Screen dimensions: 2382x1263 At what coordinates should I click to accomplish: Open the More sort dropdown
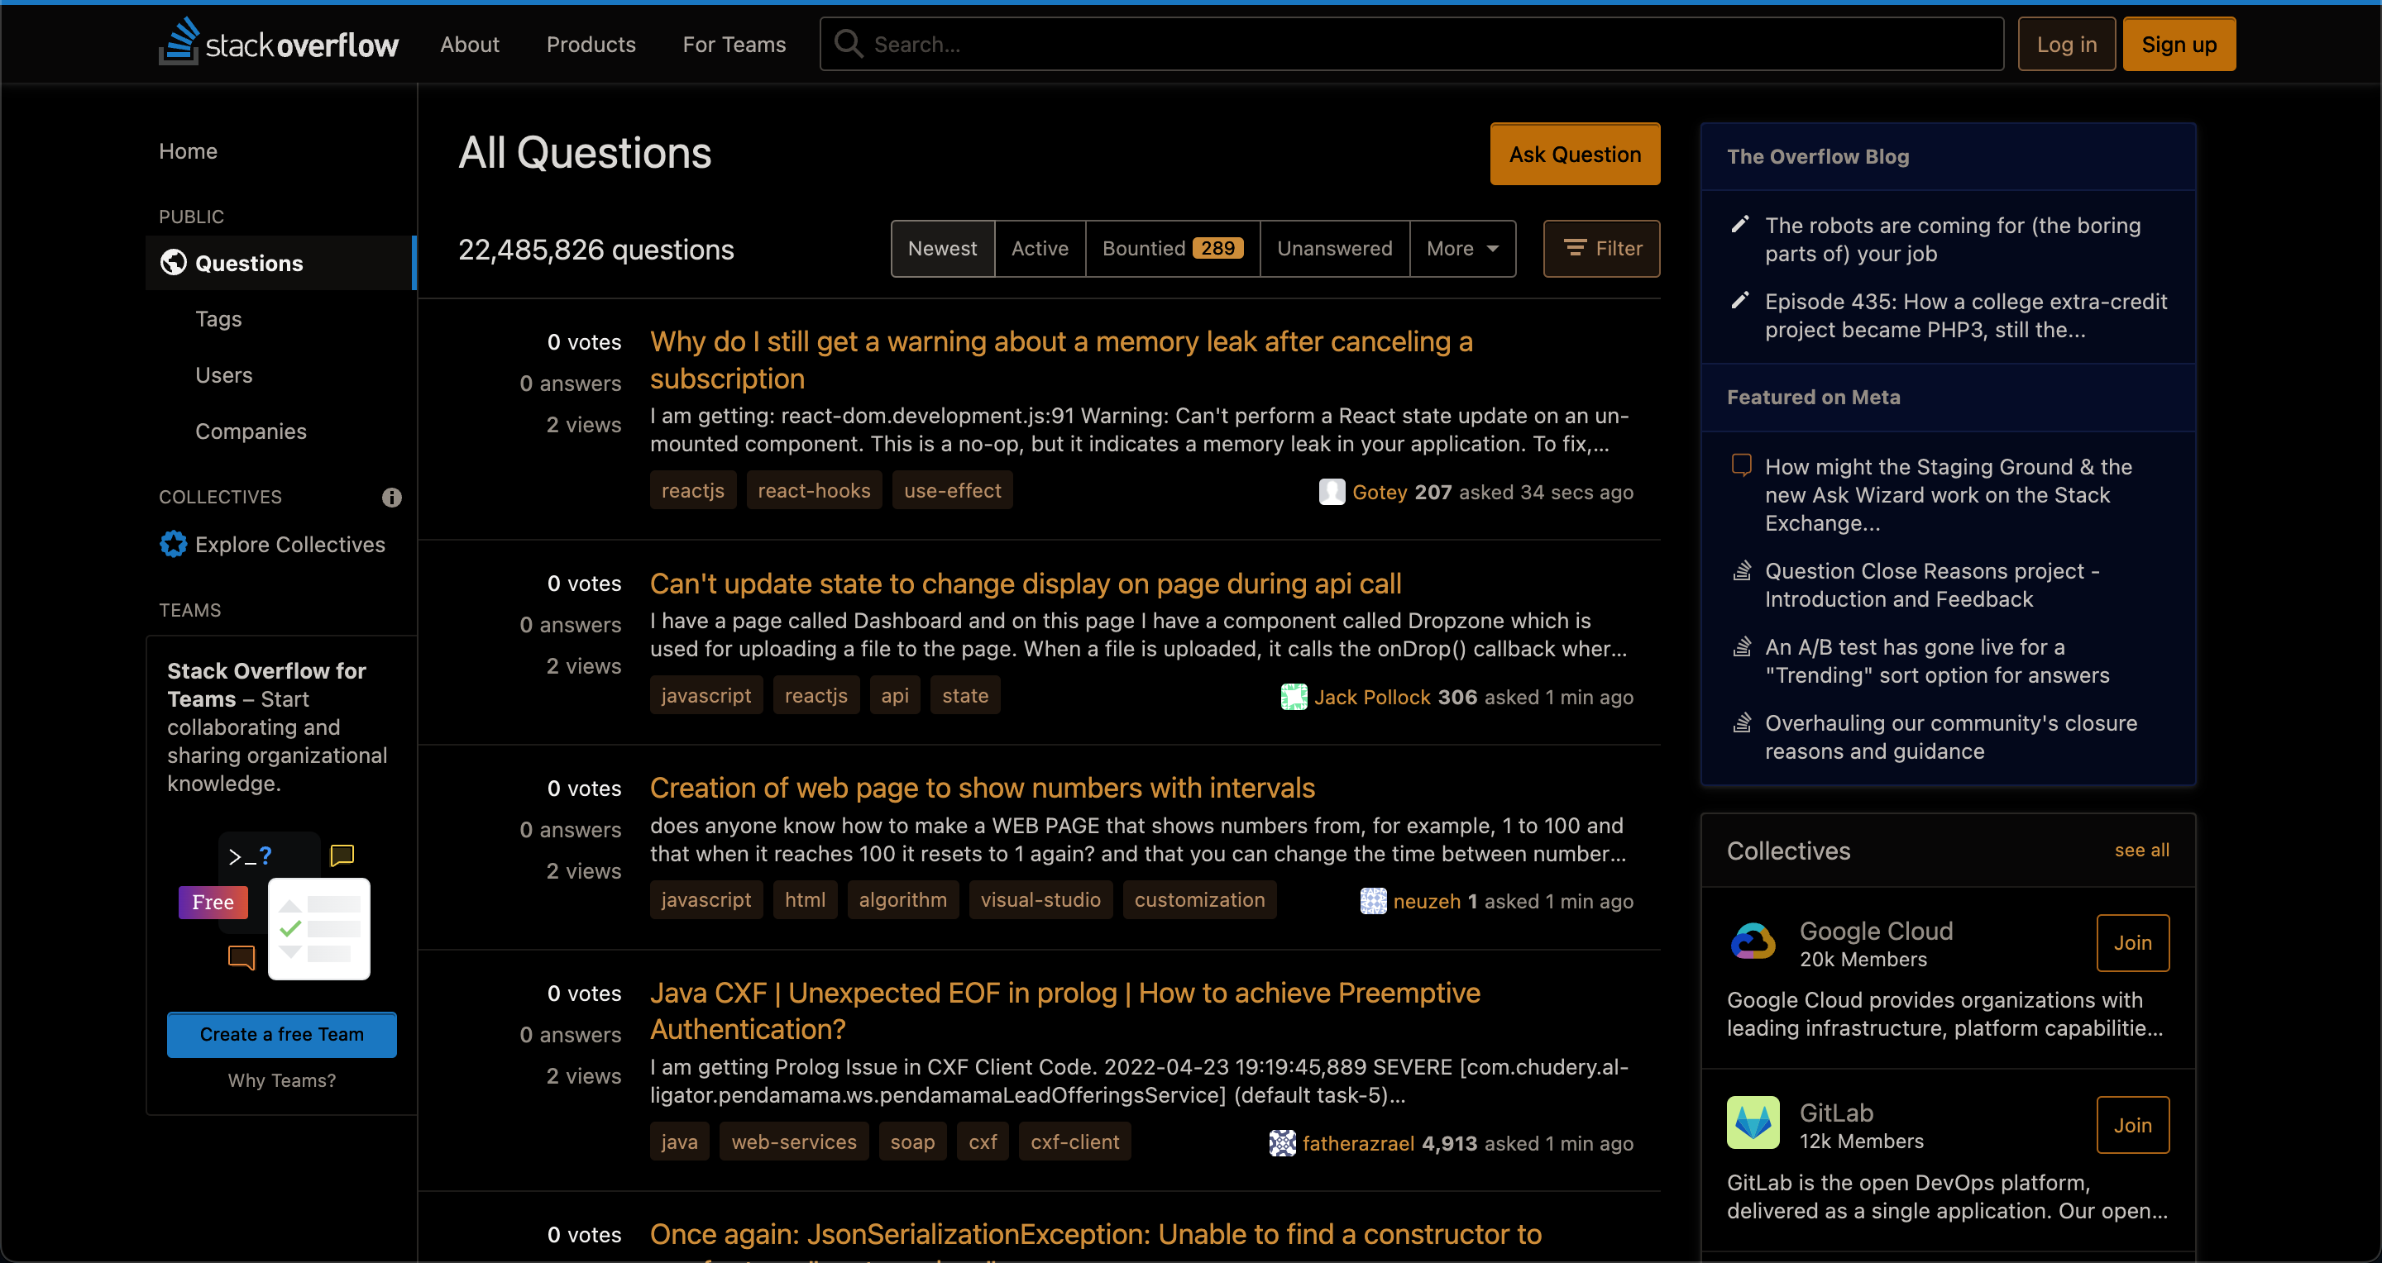[1461, 248]
